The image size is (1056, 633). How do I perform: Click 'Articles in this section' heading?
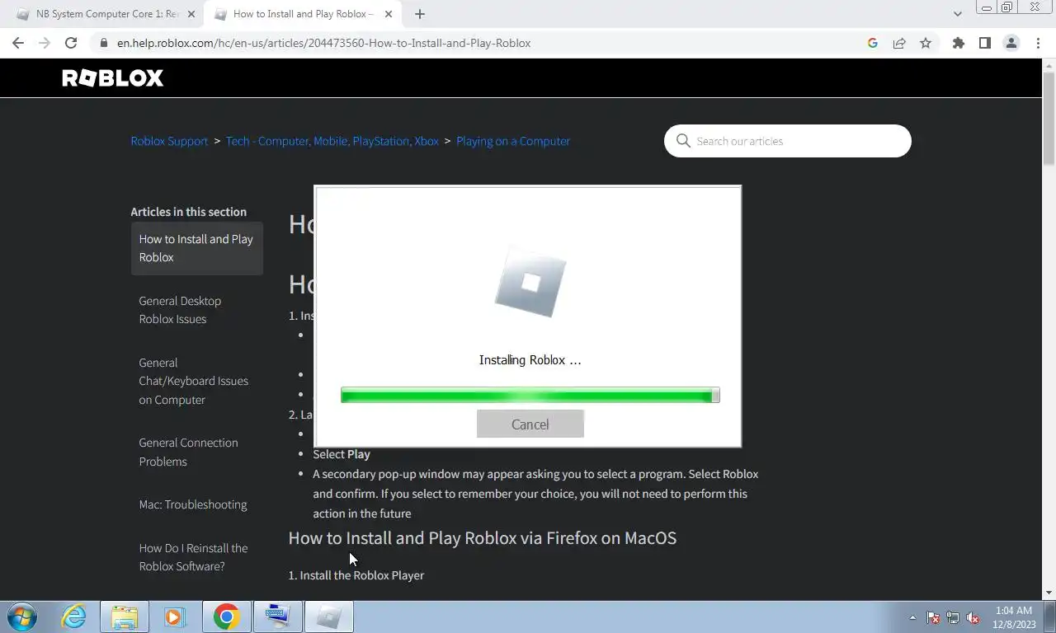click(x=188, y=212)
